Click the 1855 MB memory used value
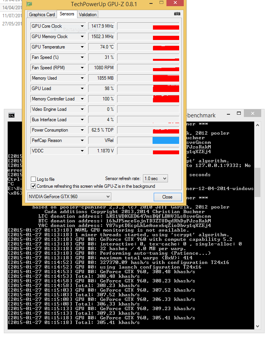This screenshot has width=277, height=344. point(101,78)
